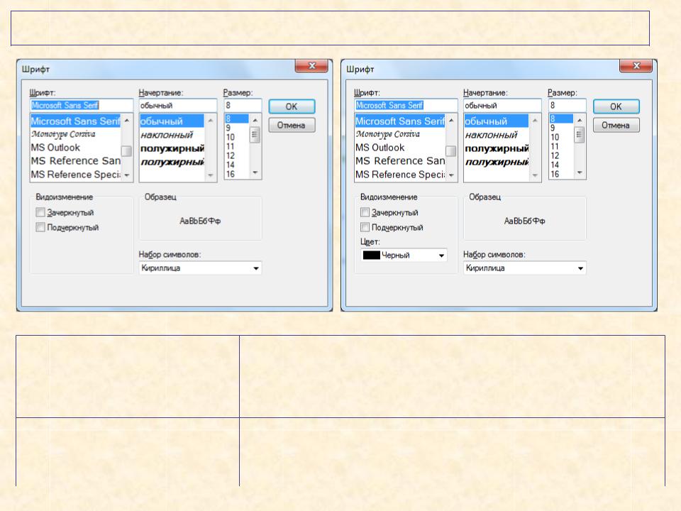Choose Monotype Corsiva in right font list
681x511 pixels.
(400, 134)
